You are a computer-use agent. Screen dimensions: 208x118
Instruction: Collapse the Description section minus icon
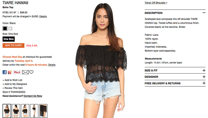pos(204,13)
